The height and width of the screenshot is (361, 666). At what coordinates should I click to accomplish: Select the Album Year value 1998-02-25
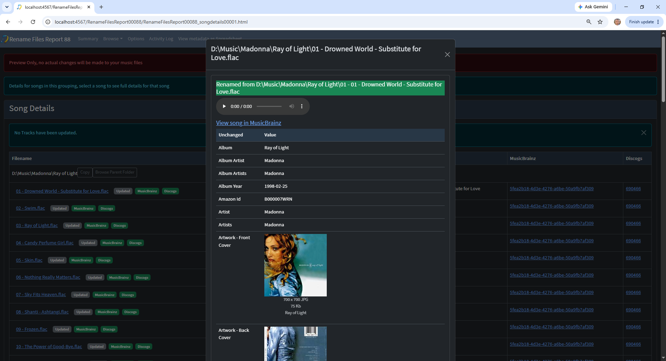tap(276, 186)
